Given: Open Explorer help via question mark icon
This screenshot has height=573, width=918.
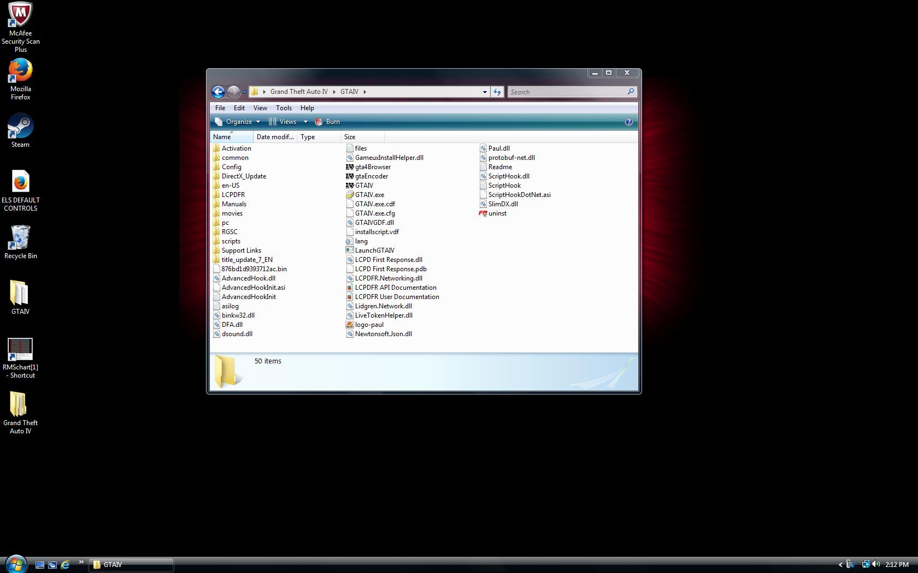Looking at the screenshot, I should pyautogui.click(x=628, y=122).
